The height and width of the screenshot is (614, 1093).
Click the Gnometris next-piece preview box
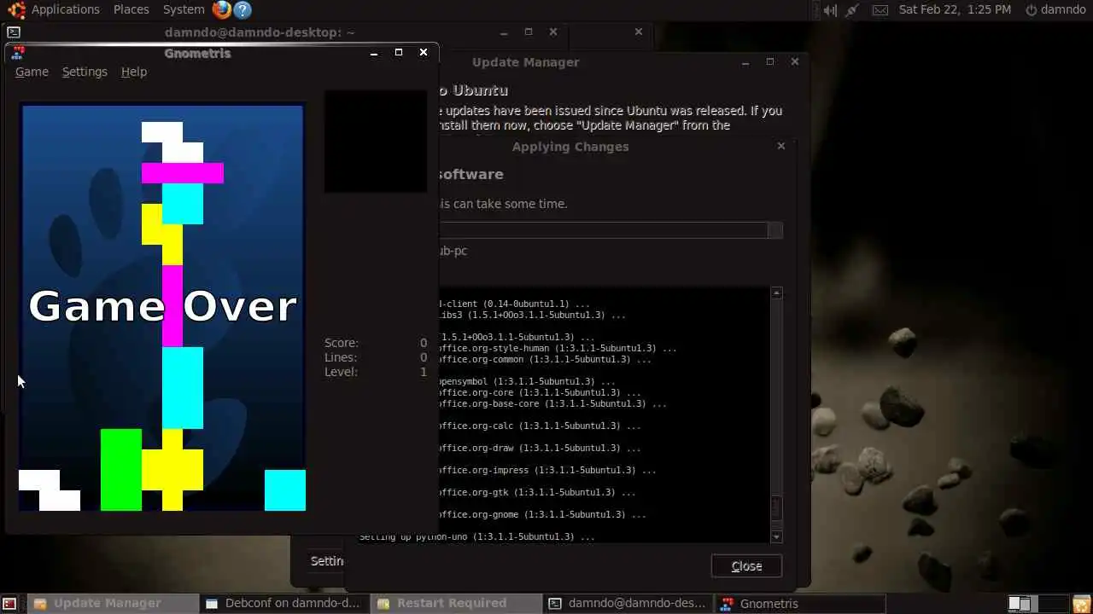coord(376,142)
